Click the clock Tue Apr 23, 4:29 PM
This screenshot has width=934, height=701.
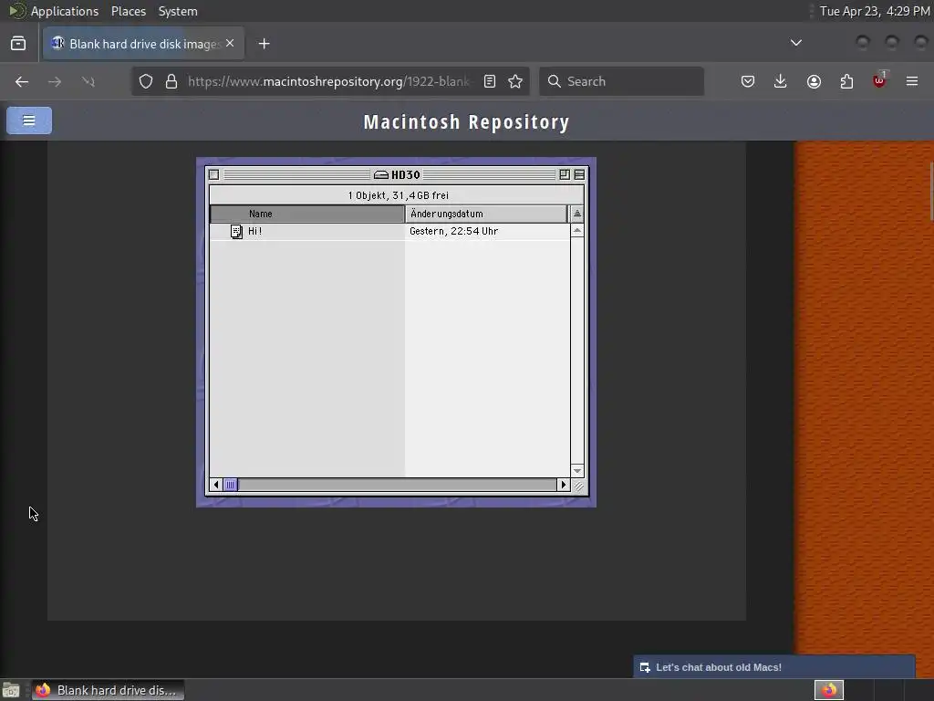875,11
